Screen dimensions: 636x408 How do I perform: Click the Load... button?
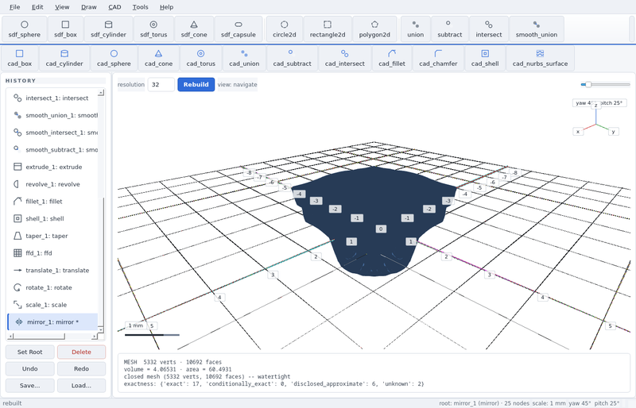pyautogui.click(x=81, y=385)
